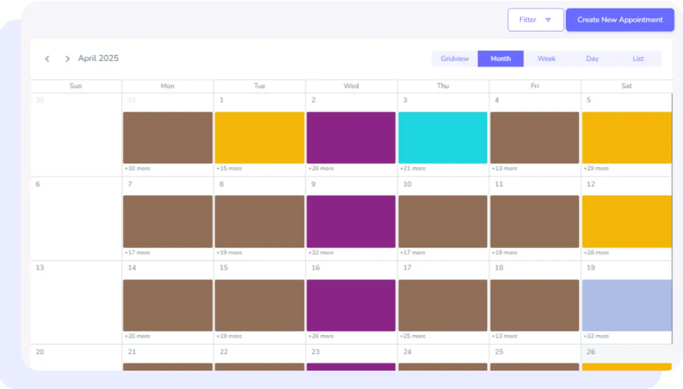Open the Day view tab
This screenshot has width=683, height=389.
(592, 59)
